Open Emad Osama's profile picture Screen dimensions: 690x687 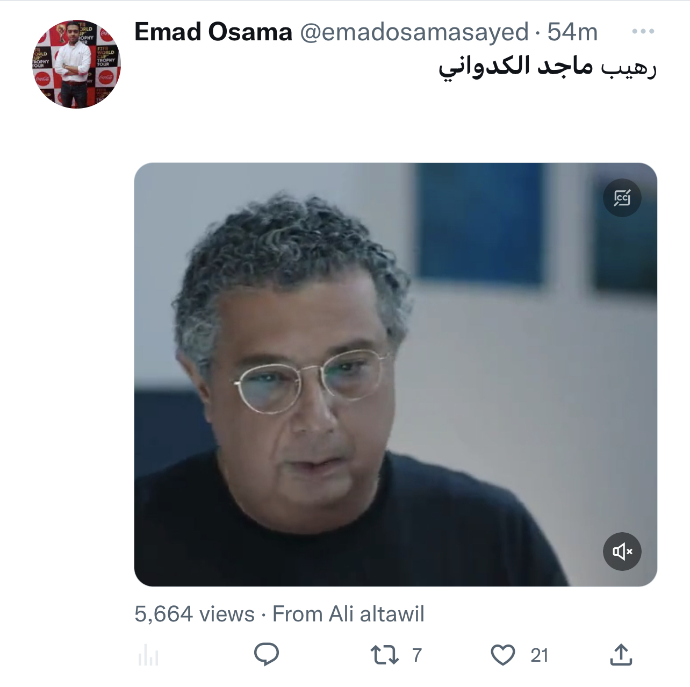coord(76,64)
